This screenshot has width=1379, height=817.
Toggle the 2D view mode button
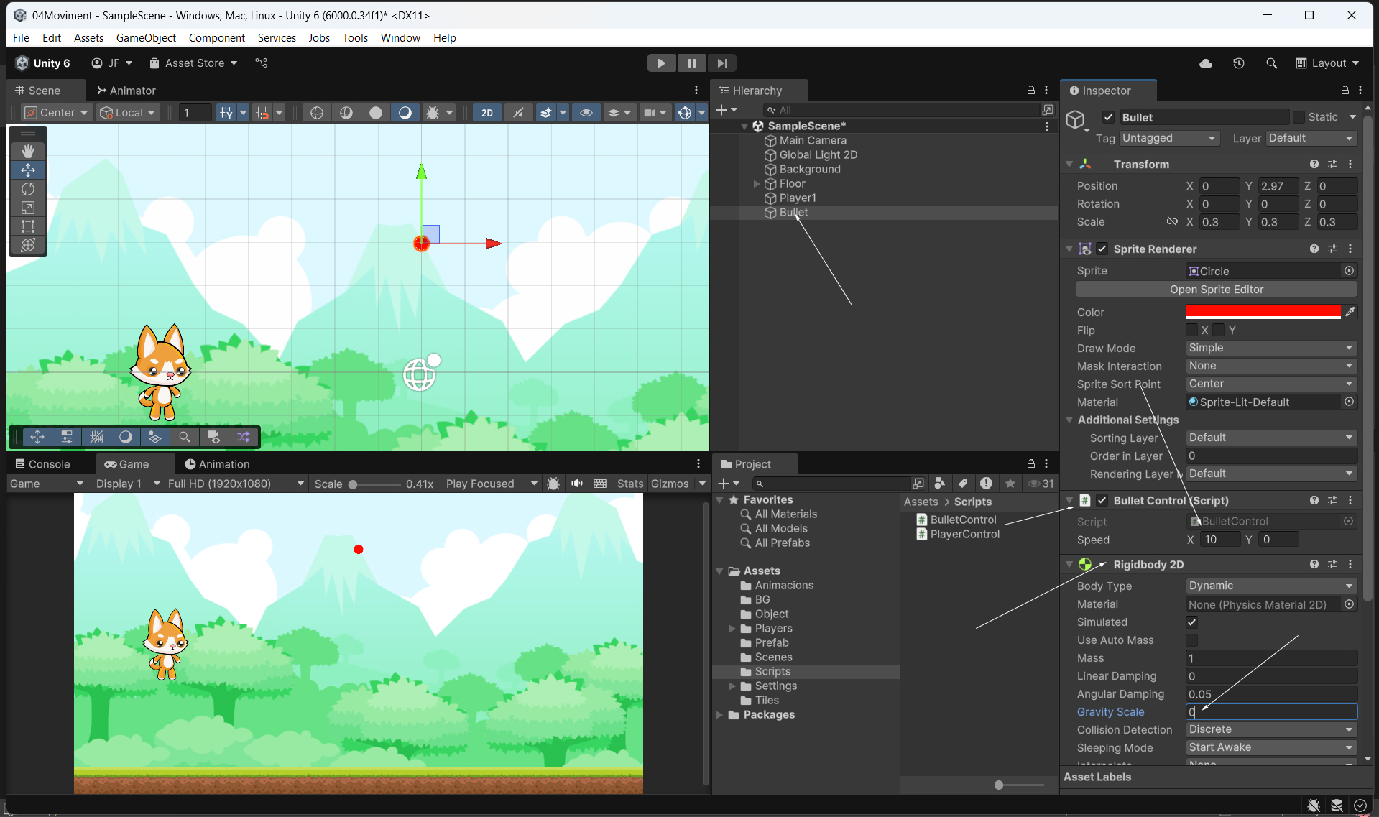[487, 113]
